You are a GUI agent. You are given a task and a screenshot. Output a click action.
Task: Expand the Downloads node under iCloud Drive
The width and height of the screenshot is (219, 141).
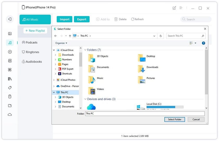55,55
